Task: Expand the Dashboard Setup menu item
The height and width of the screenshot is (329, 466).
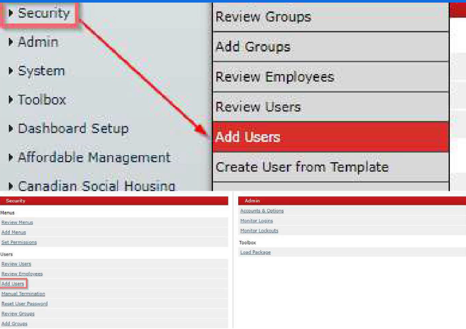Action: (x=72, y=128)
